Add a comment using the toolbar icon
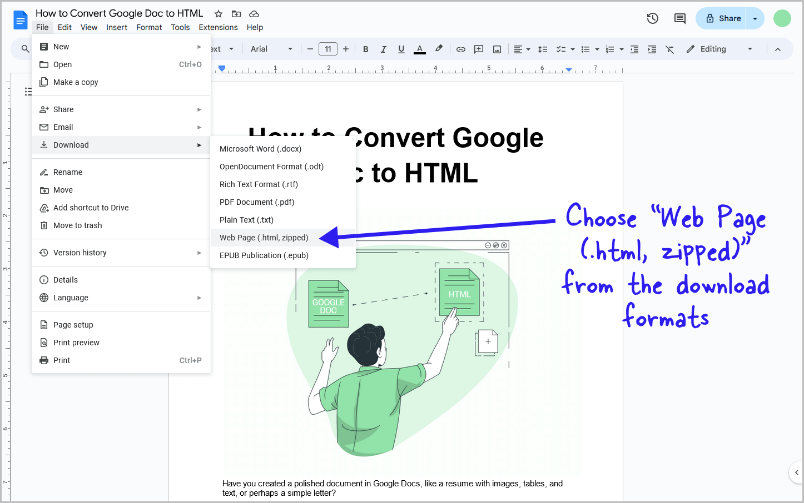Image resolution: width=804 pixels, height=503 pixels. click(479, 49)
